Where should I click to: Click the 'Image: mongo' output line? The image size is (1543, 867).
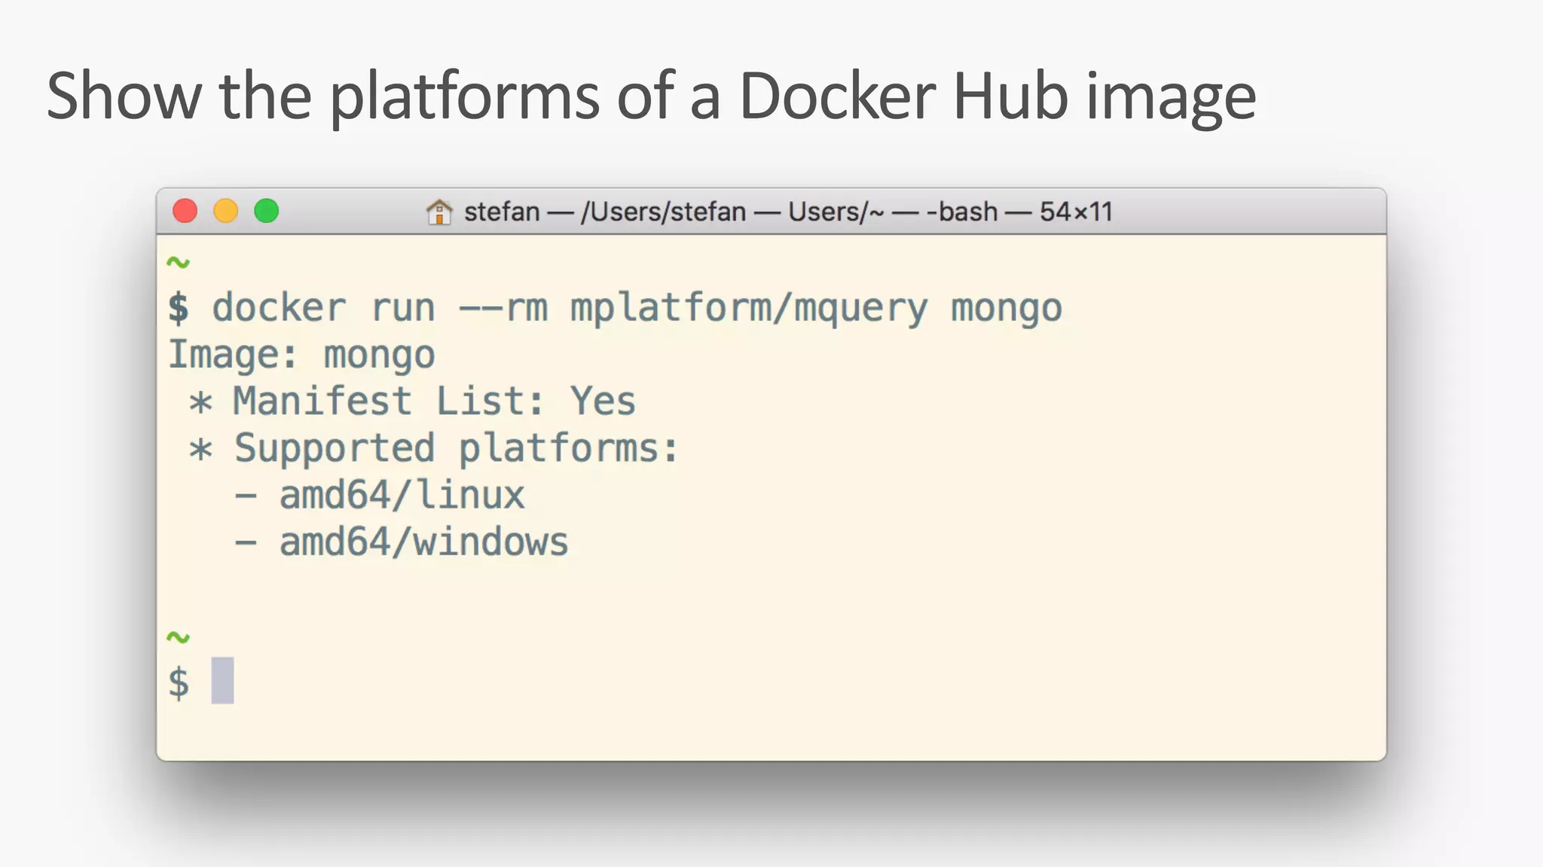[301, 355]
